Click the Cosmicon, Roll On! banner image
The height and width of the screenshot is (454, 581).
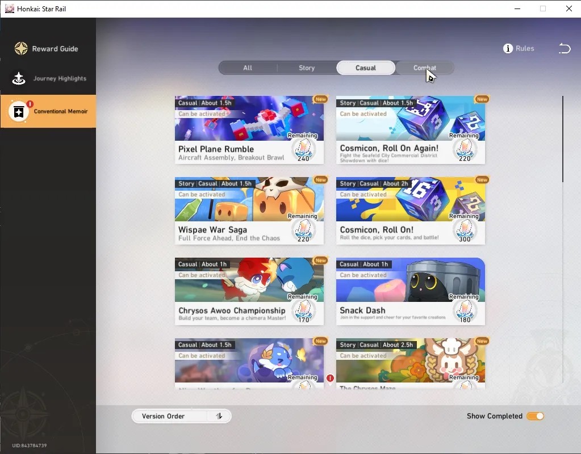pyautogui.click(x=411, y=199)
